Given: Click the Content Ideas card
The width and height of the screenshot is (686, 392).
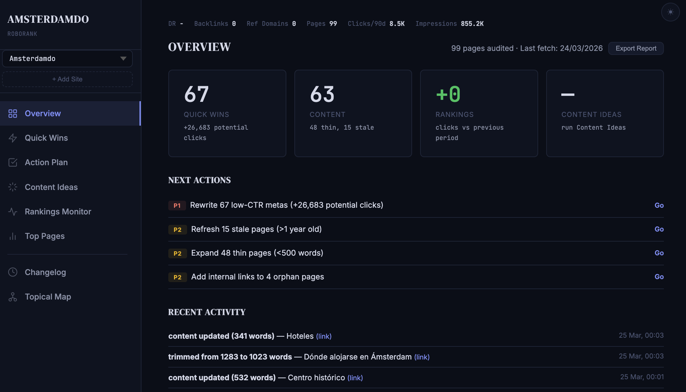Looking at the screenshot, I should pos(605,113).
